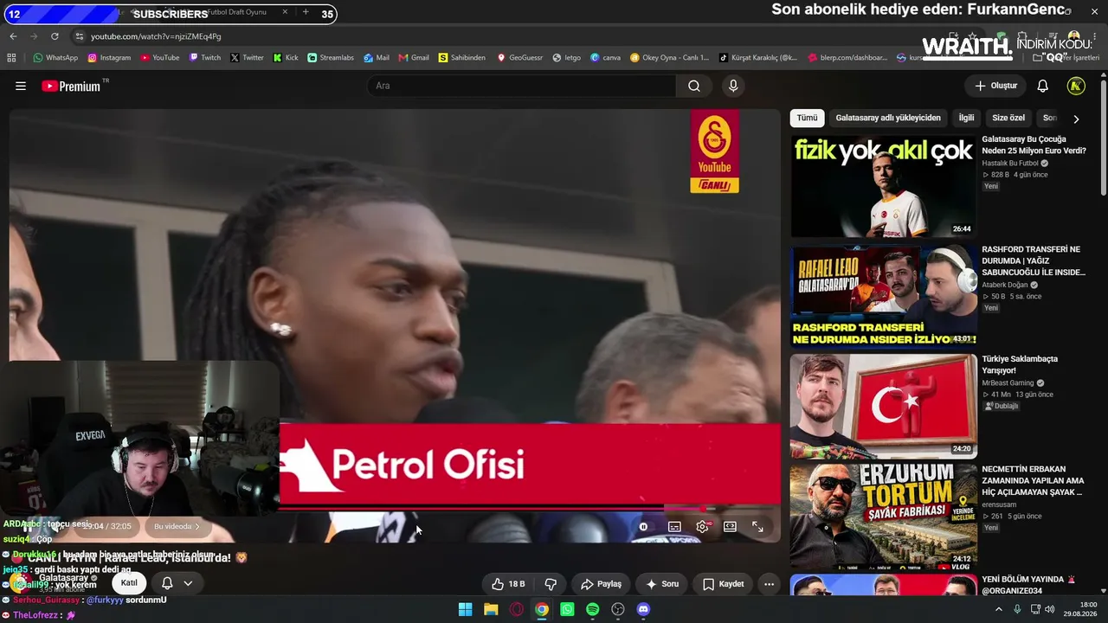Select the 'Size özel' filter chip

click(x=1008, y=119)
